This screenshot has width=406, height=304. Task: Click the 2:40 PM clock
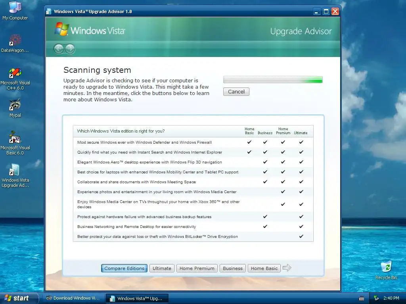pos(391,298)
